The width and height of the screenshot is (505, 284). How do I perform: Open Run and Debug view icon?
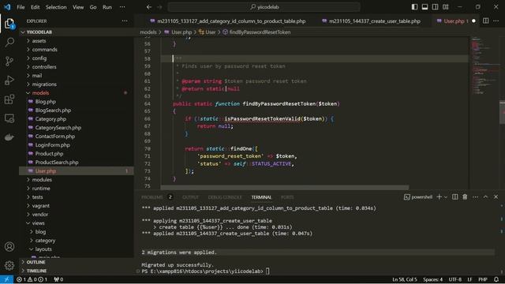click(x=9, y=80)
